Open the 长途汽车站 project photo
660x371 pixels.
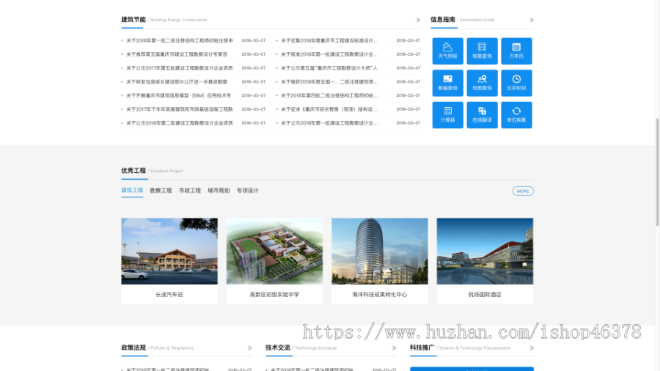pos(169,251)
